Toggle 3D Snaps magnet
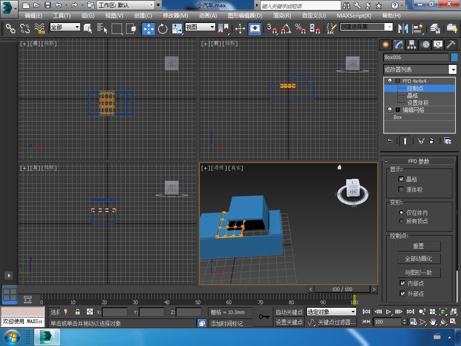Viewport: 461px width, 346px height. click(272, 28)
